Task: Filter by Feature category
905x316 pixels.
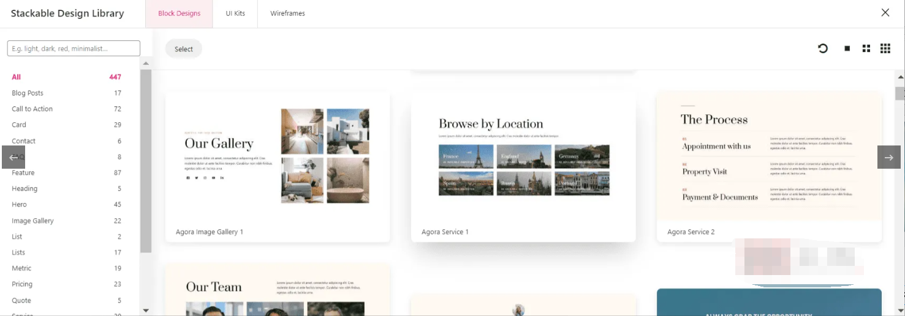Action: [x=66, y=173]
